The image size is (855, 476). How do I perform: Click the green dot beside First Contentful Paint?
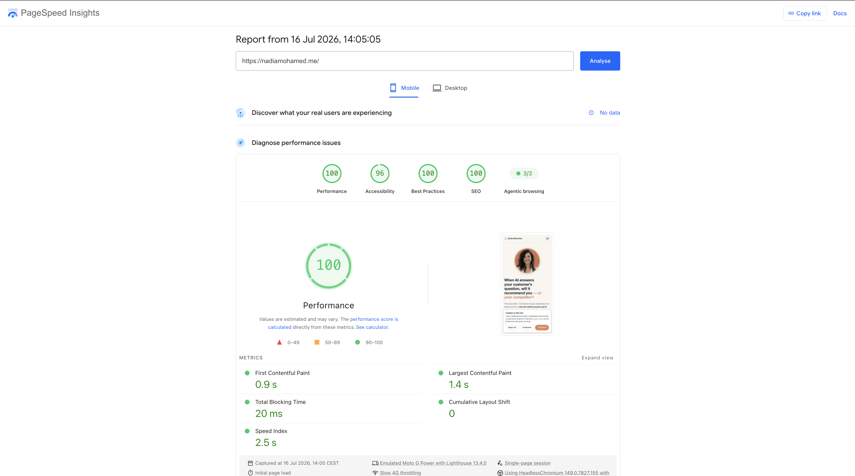pos(247,373)
